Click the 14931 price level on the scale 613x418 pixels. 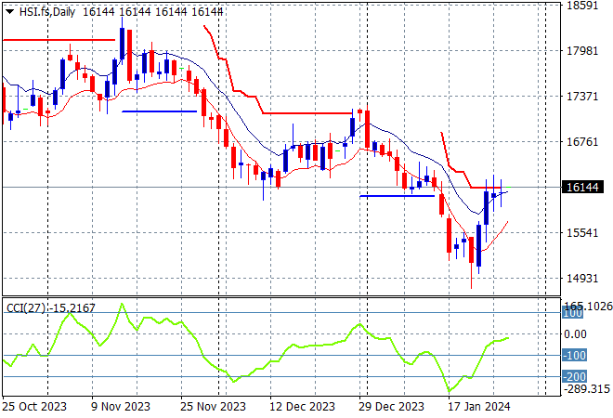point(581,278)
